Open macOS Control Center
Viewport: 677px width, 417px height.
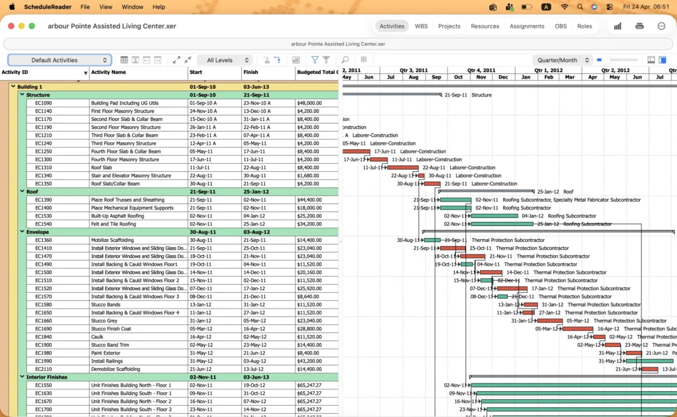[x=610, y=7]
